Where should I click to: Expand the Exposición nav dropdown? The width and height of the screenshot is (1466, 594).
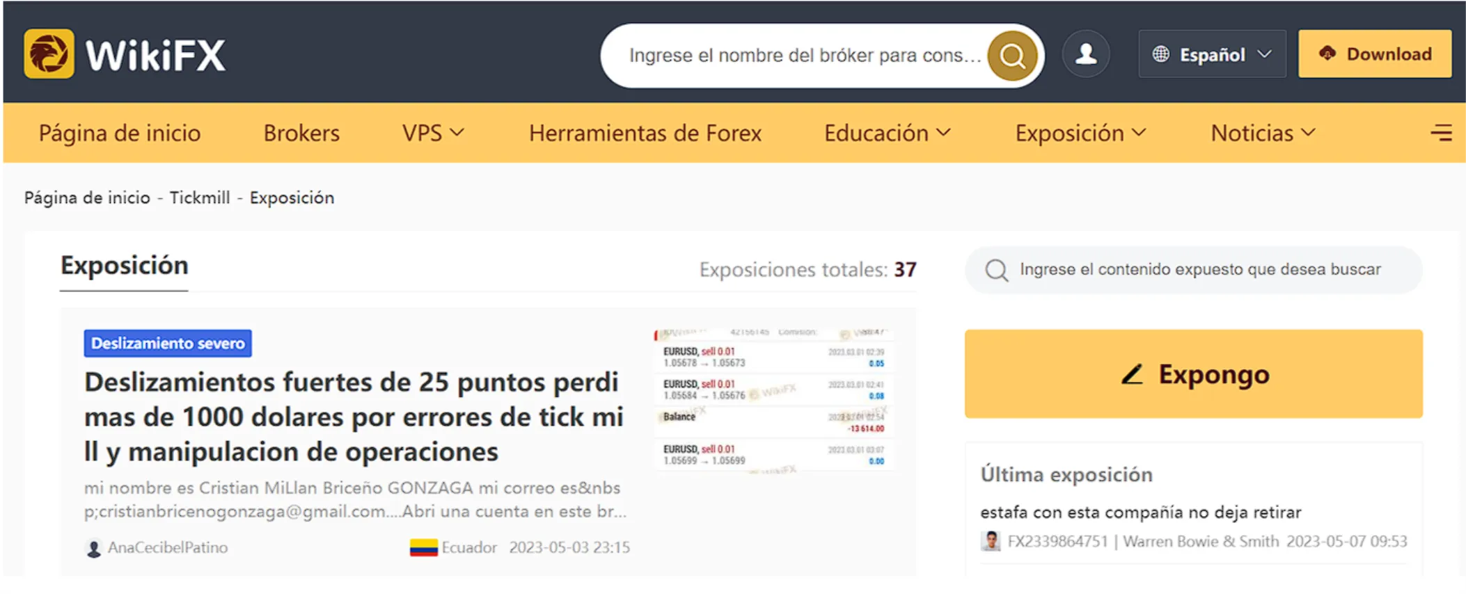[1080, 132]
